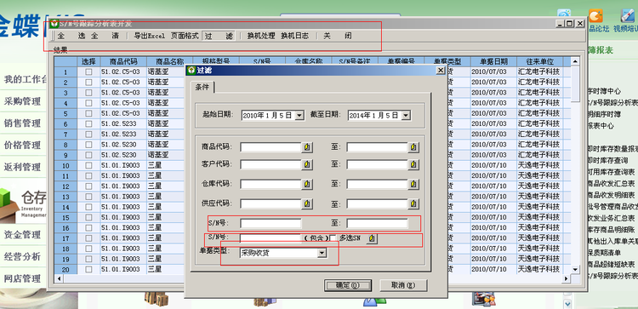The image size is (638, 309).
Task: Click 全清 to clear all selections
Action: pyautogui.click(x=105, y=36)
